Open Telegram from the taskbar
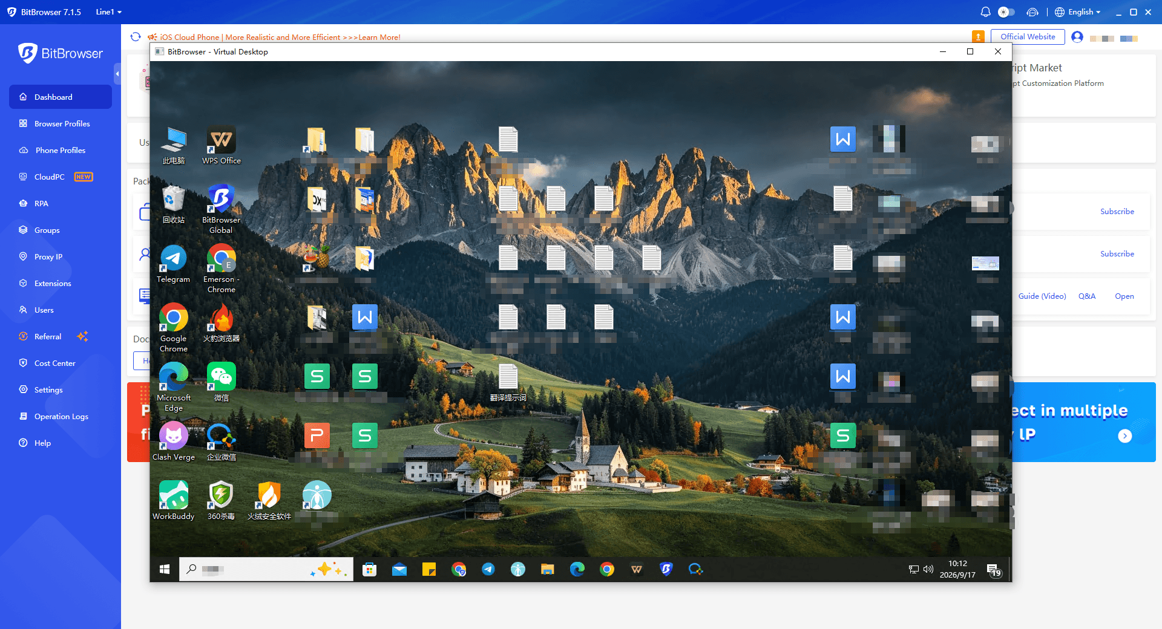This screenshot has width=1162, height=629. pyautogui.click(x=488, y=569)
